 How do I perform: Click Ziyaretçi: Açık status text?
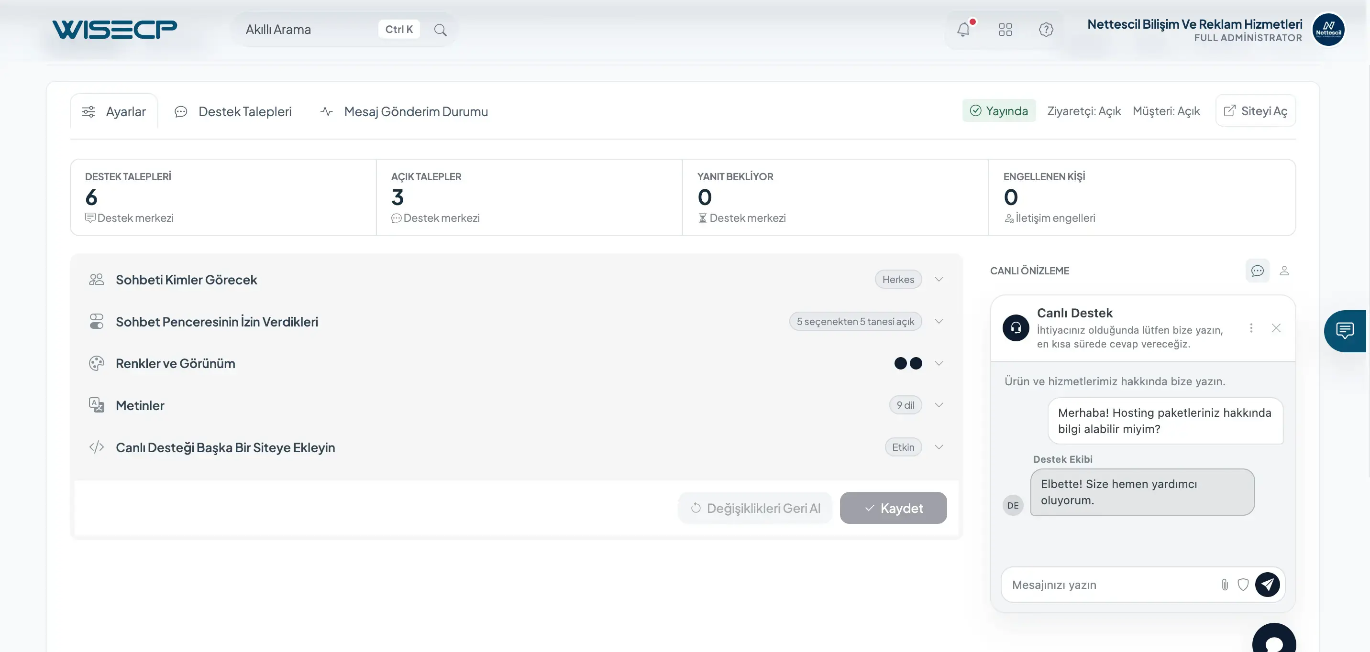pos(1084,111)
